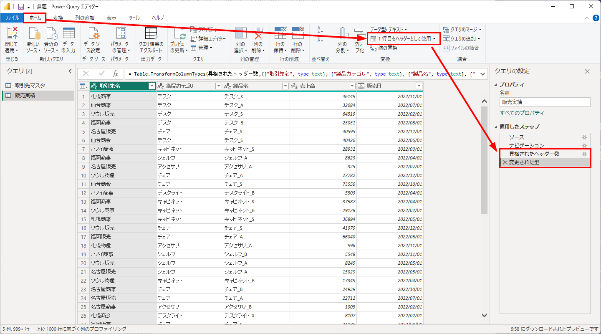The image size is (601, 334).
Task: Switch to the ヘルプ tab
Action: 158,18
